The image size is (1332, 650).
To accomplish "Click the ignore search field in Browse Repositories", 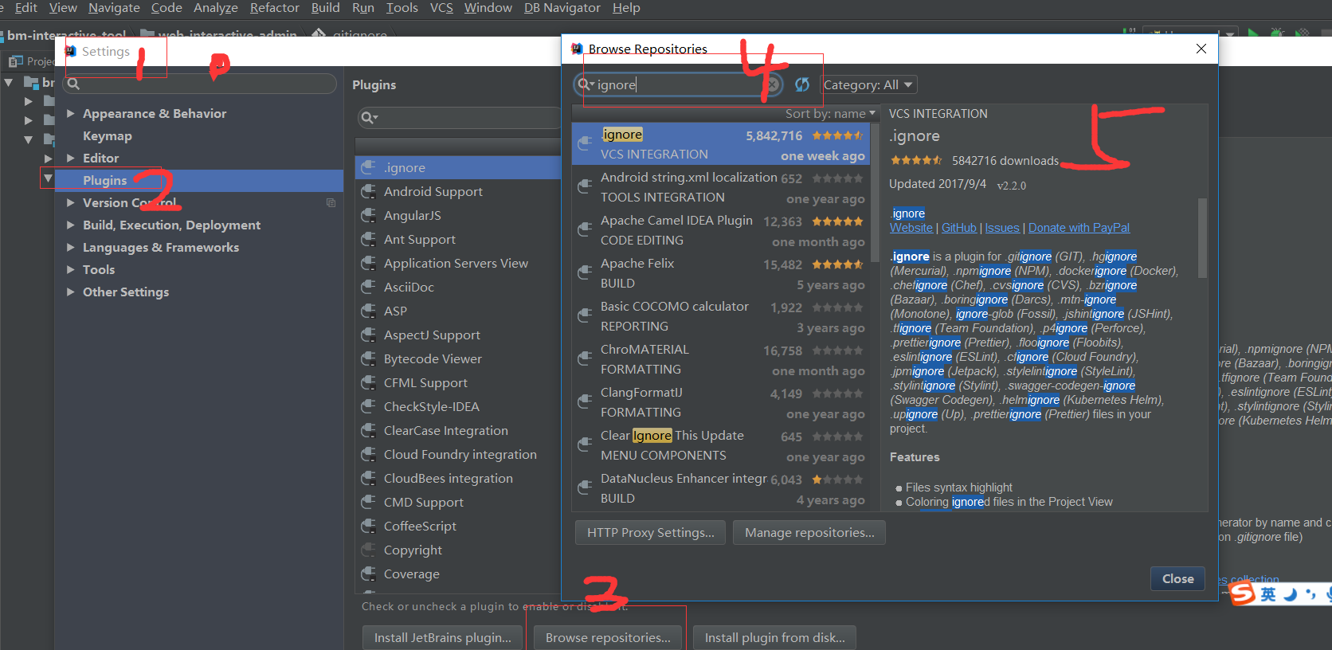I will tap(678, 84).
